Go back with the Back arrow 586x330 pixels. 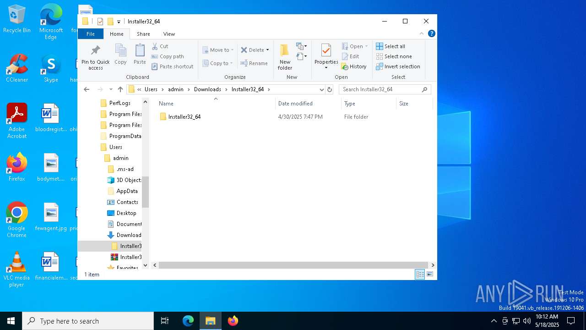87,89
